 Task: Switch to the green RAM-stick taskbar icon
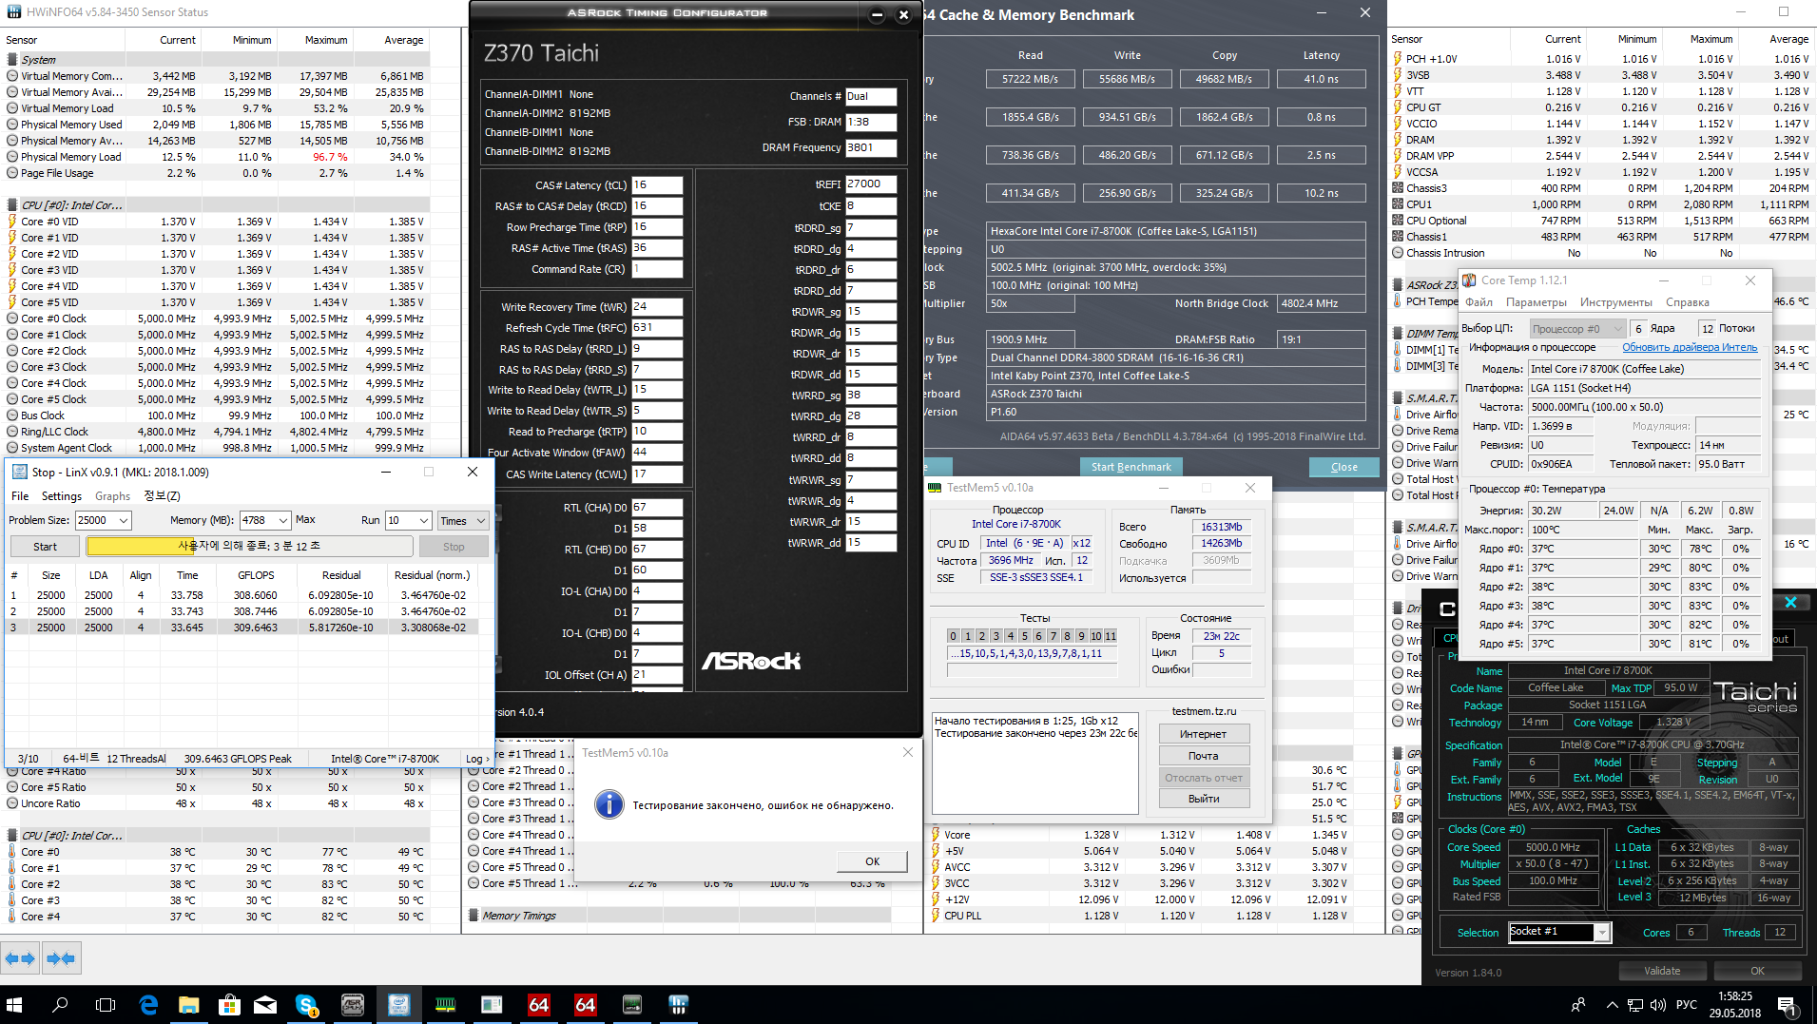tap(445, 1005)
